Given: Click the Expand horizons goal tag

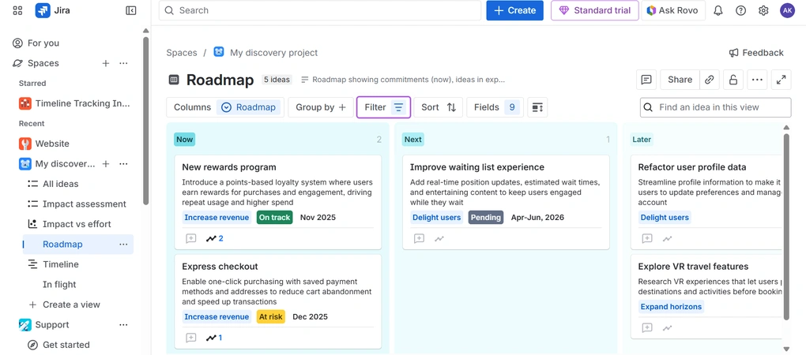Looking at the screenshot, I should (671, 307).
